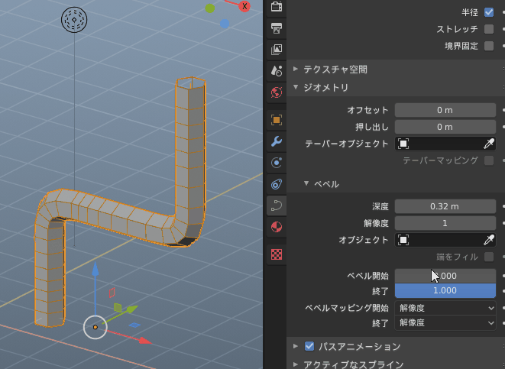Open the Object Constraints tab
The image size is (505, 369).
277,184
